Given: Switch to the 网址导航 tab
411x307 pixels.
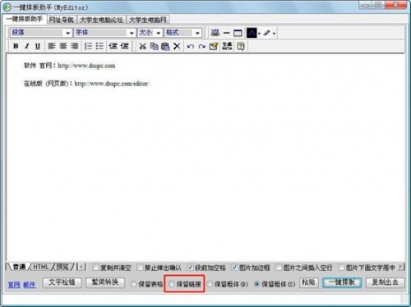Looking at the screenshot, I should tap(62, 20).
